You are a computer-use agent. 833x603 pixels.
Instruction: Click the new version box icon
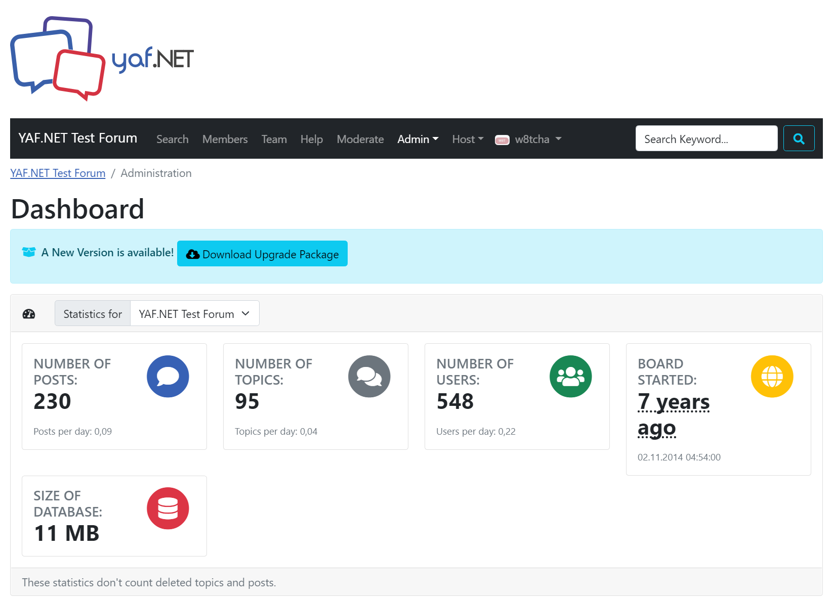pyautogui.click(x=29, y=252)
